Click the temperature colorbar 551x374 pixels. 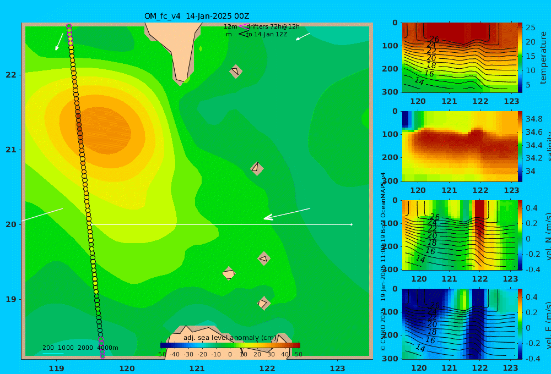click(x=520, y=58)
